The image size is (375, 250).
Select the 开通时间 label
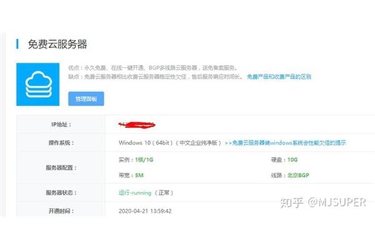pos(61,211)
